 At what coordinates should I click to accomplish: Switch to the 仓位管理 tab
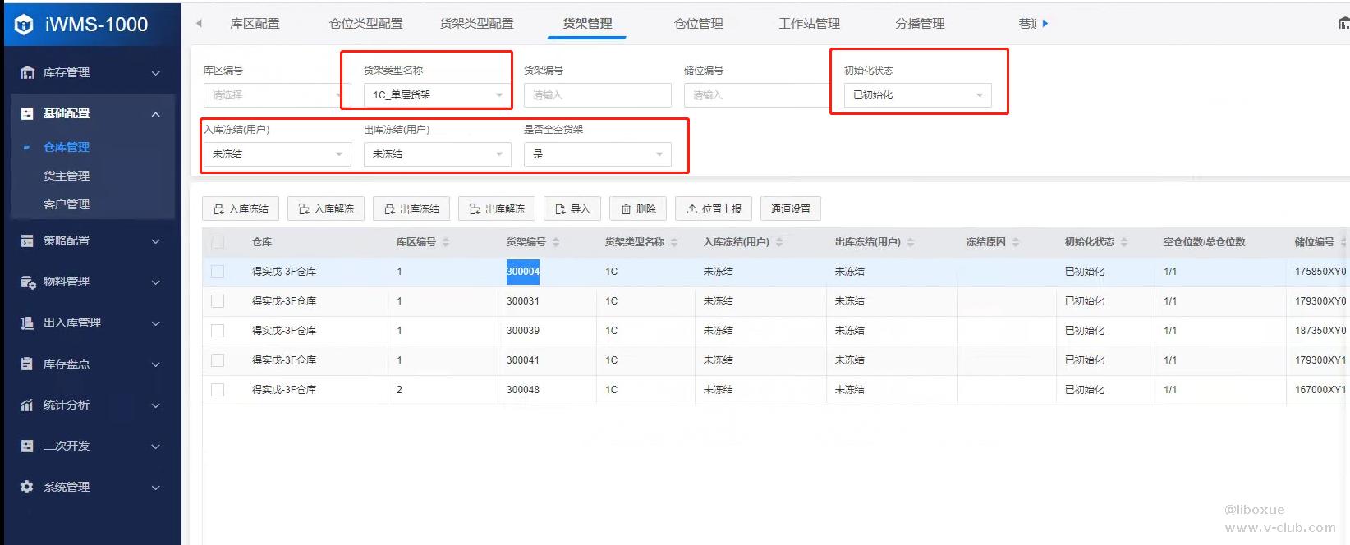click(x=698, y=24)
